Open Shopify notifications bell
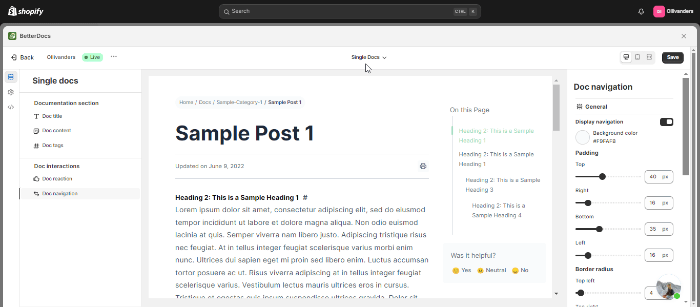Screen dimensions: 700x307 tap(641, 11)
